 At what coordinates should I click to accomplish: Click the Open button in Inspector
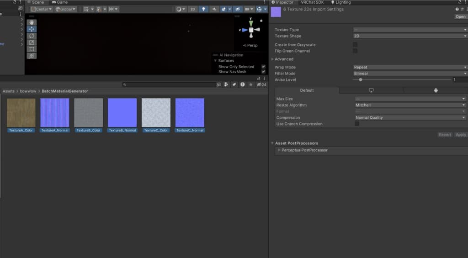click(460, 16)
